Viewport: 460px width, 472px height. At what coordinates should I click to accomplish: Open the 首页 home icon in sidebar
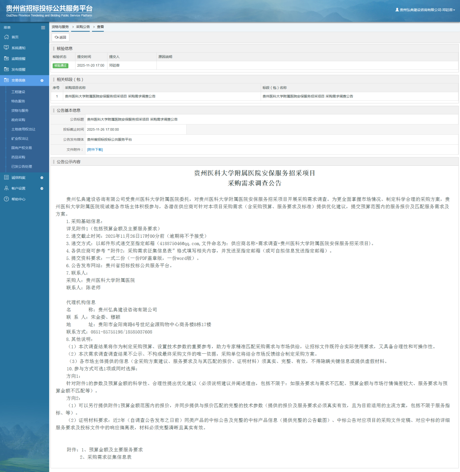[6, 37]
